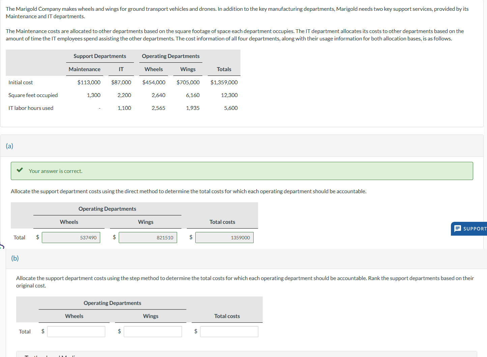Click the (a) section heading
Viewport: 487px width, 357px height.
tap(9, 146)
